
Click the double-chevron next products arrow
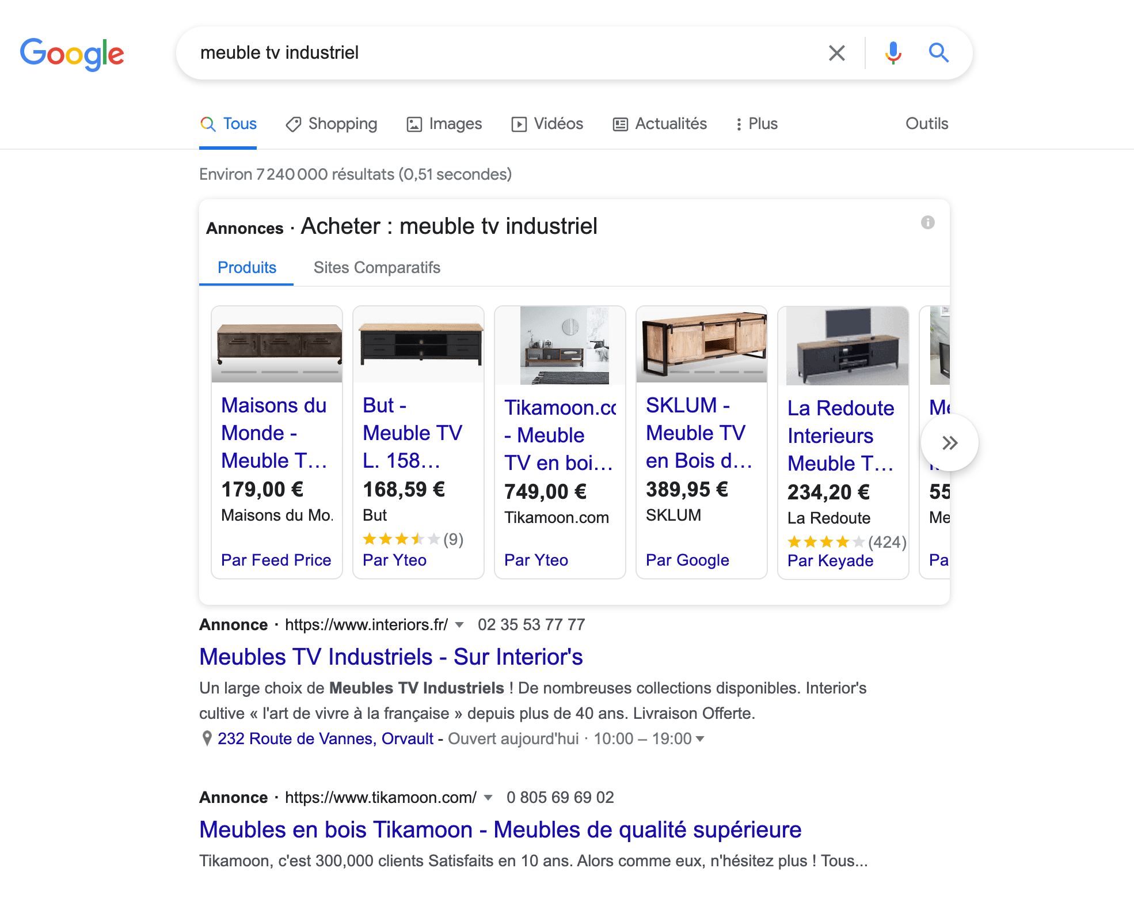(949, 442)
